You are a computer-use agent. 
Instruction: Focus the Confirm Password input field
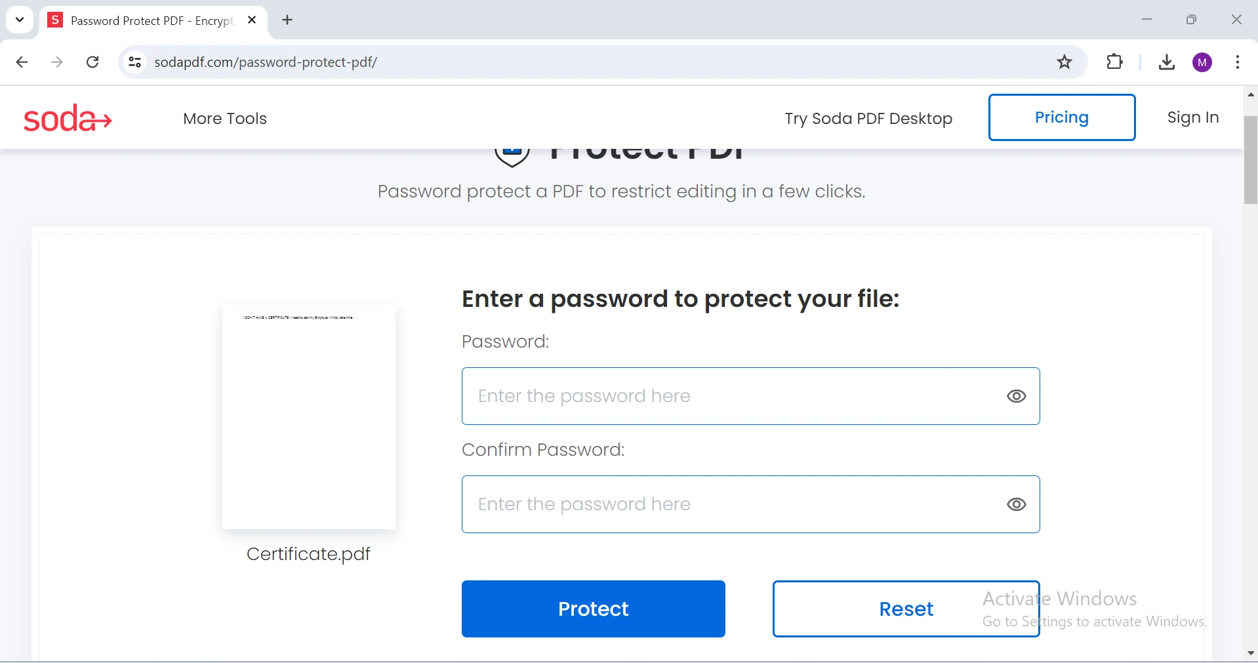[750, 504]
